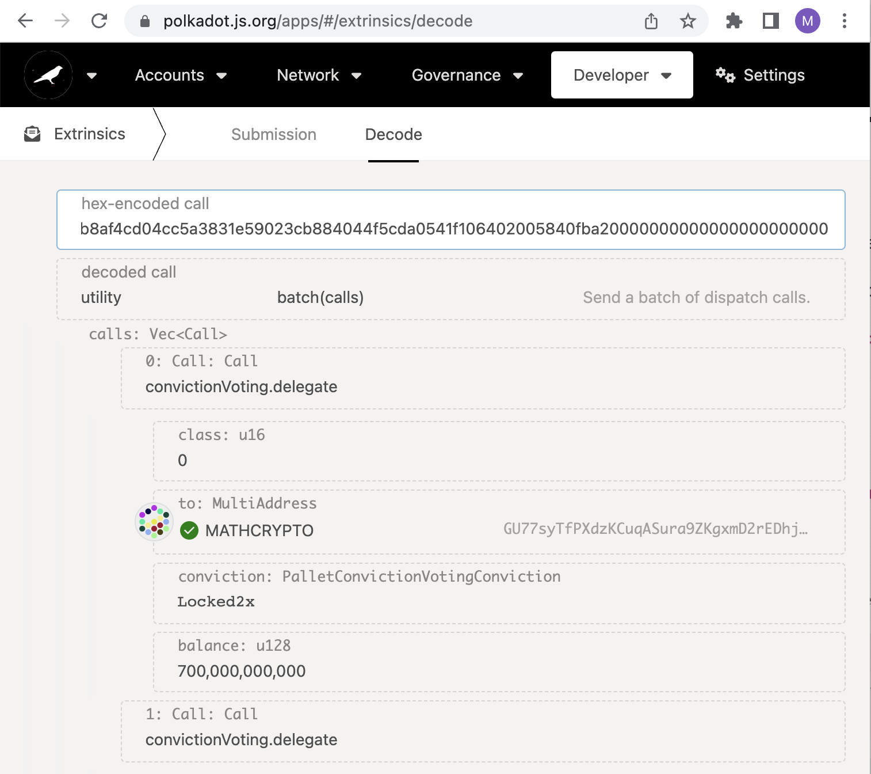
Task: Click the browser share icon
Action: (651, 21)
